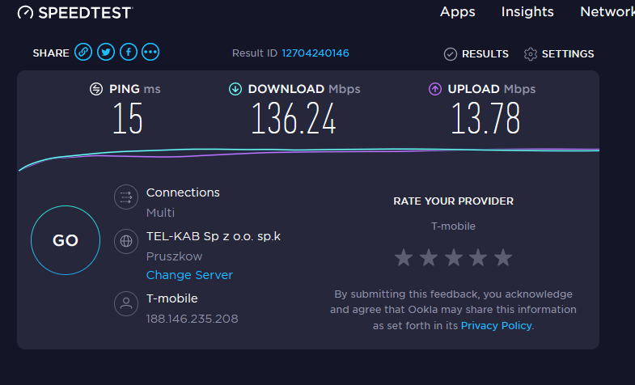Share result on Facebook
635x385 pixels.
129,52
